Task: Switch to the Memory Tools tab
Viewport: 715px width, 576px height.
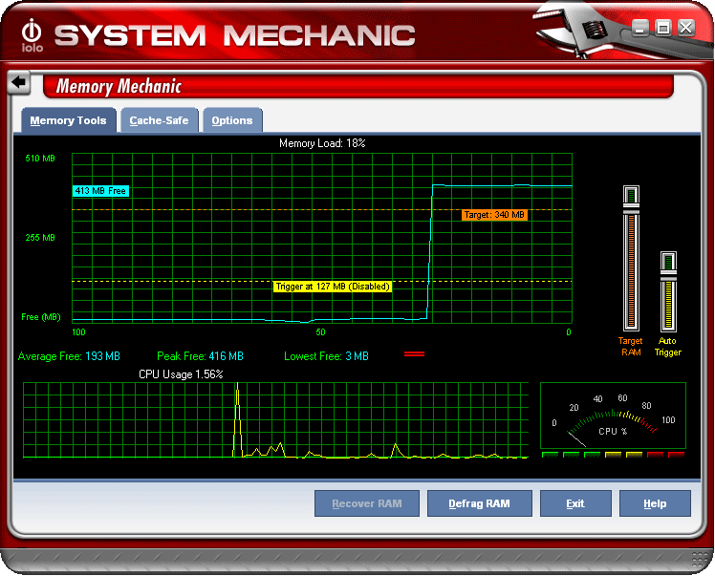Action: click(x=69, y=120)
